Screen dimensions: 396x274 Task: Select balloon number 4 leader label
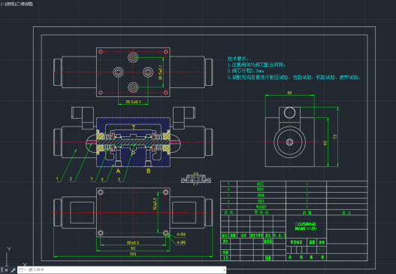(102, 179)
